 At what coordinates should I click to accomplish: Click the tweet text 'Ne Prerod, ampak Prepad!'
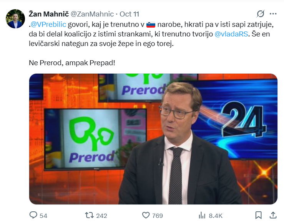pos(72,63)
